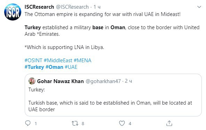Open the #UAE hashtag
The height and width of the screenshot is (130, 206).
[x=71, y=67]
